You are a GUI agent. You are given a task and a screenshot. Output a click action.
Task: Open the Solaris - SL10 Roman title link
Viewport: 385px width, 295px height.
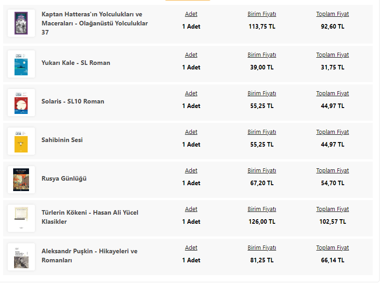pos(73,101)
